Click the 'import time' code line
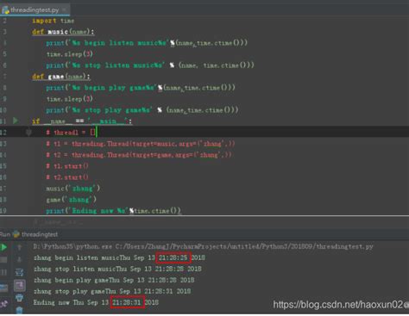 (x=53, y=21)
